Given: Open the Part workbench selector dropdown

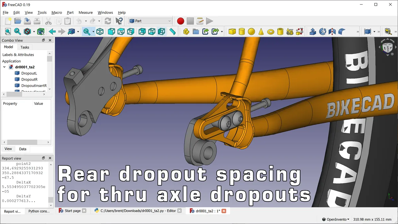Looking at the screenshot, I should pos(150,21).
